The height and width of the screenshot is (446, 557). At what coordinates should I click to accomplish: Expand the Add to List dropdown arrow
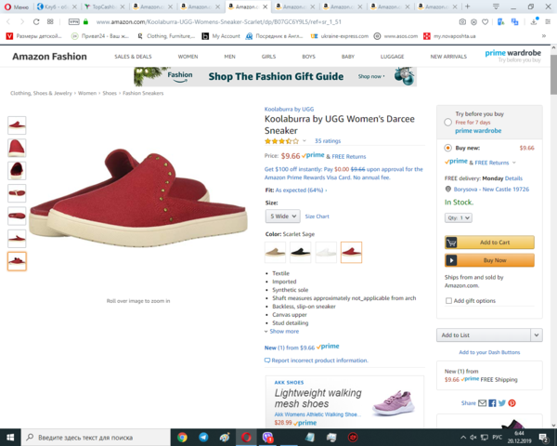click(x=537, y=335)
